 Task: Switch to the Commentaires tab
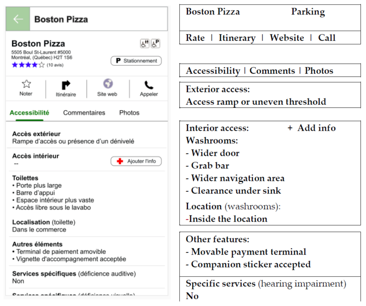[x=84, y=113]
